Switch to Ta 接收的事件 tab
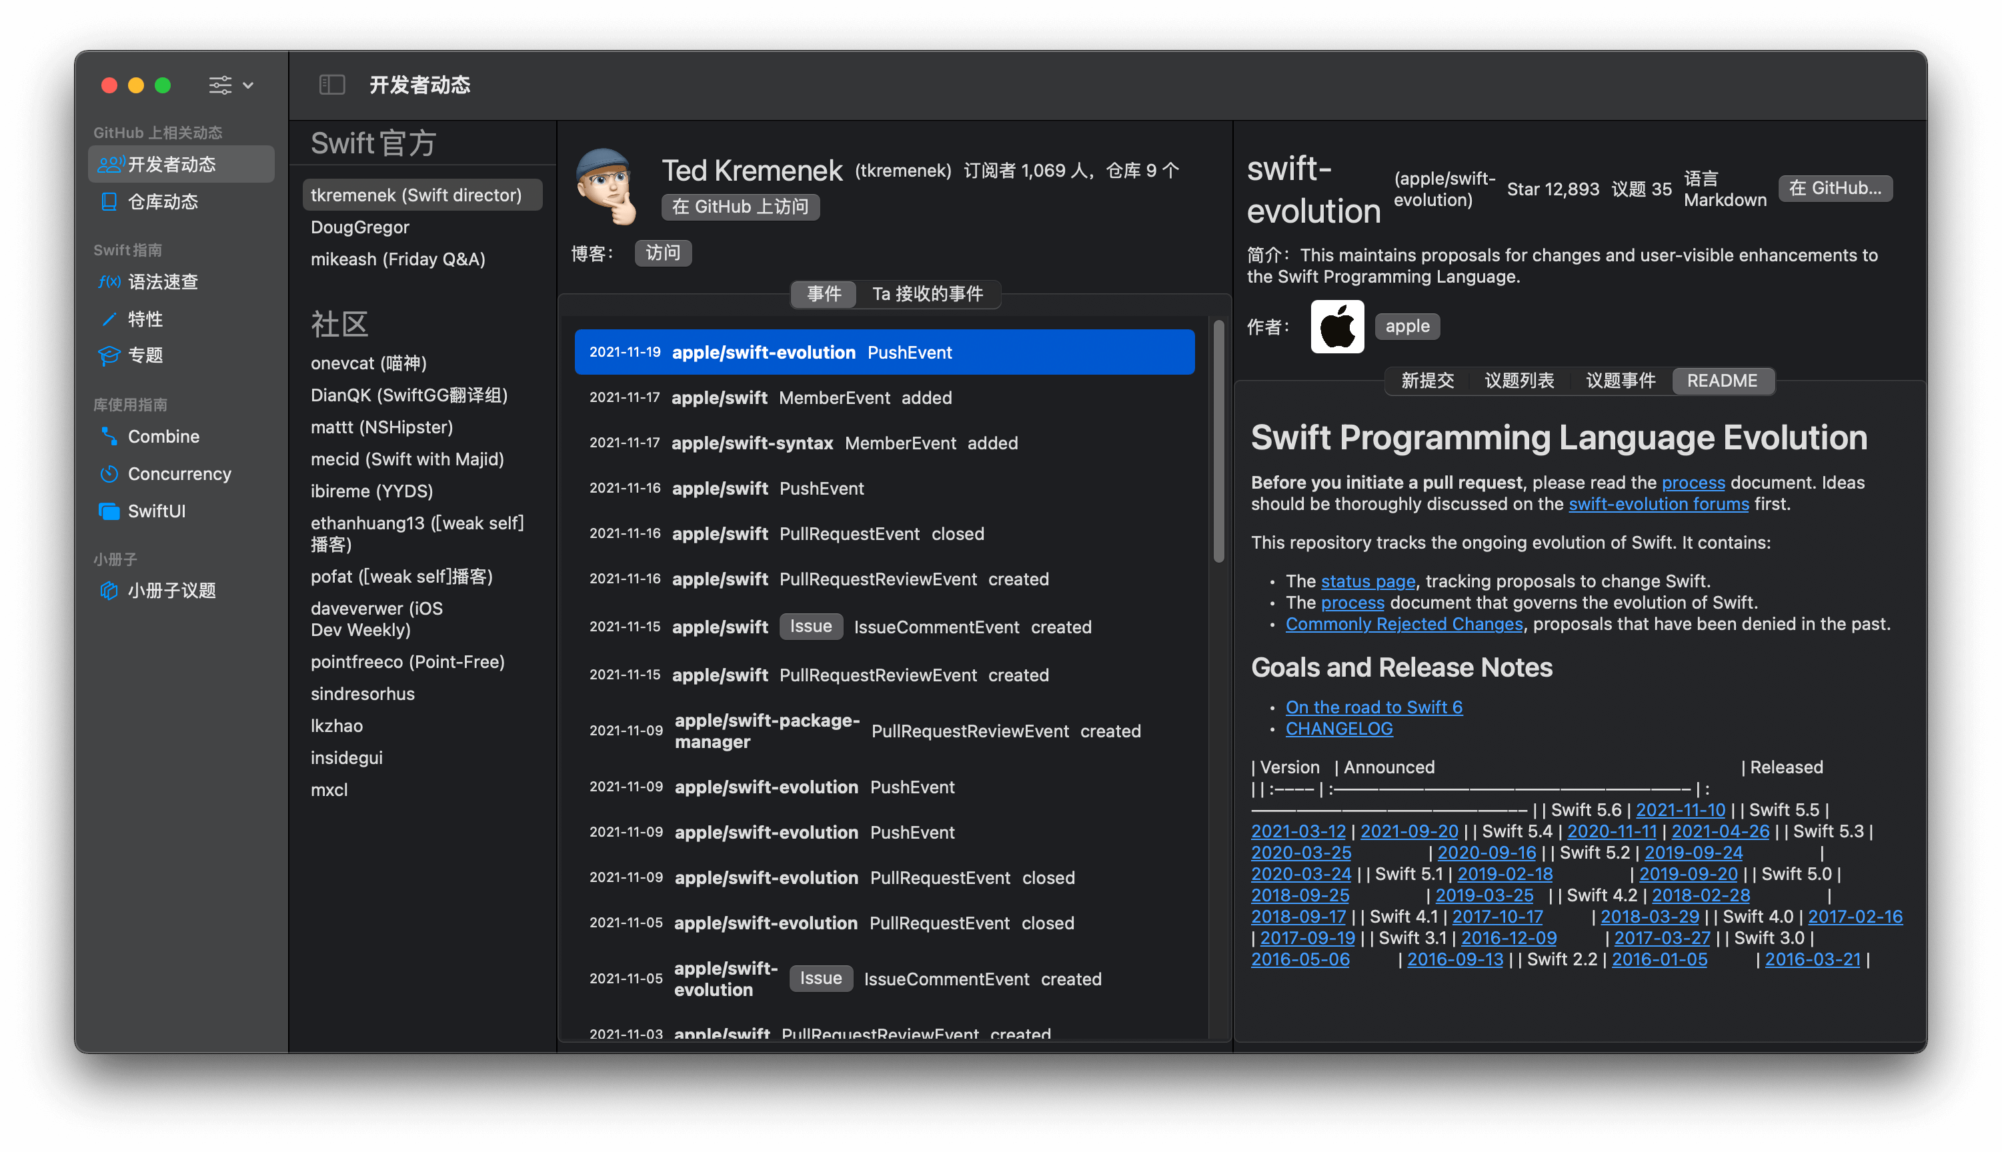This screenshot has height=1152, width=2002. pos(928,294)
